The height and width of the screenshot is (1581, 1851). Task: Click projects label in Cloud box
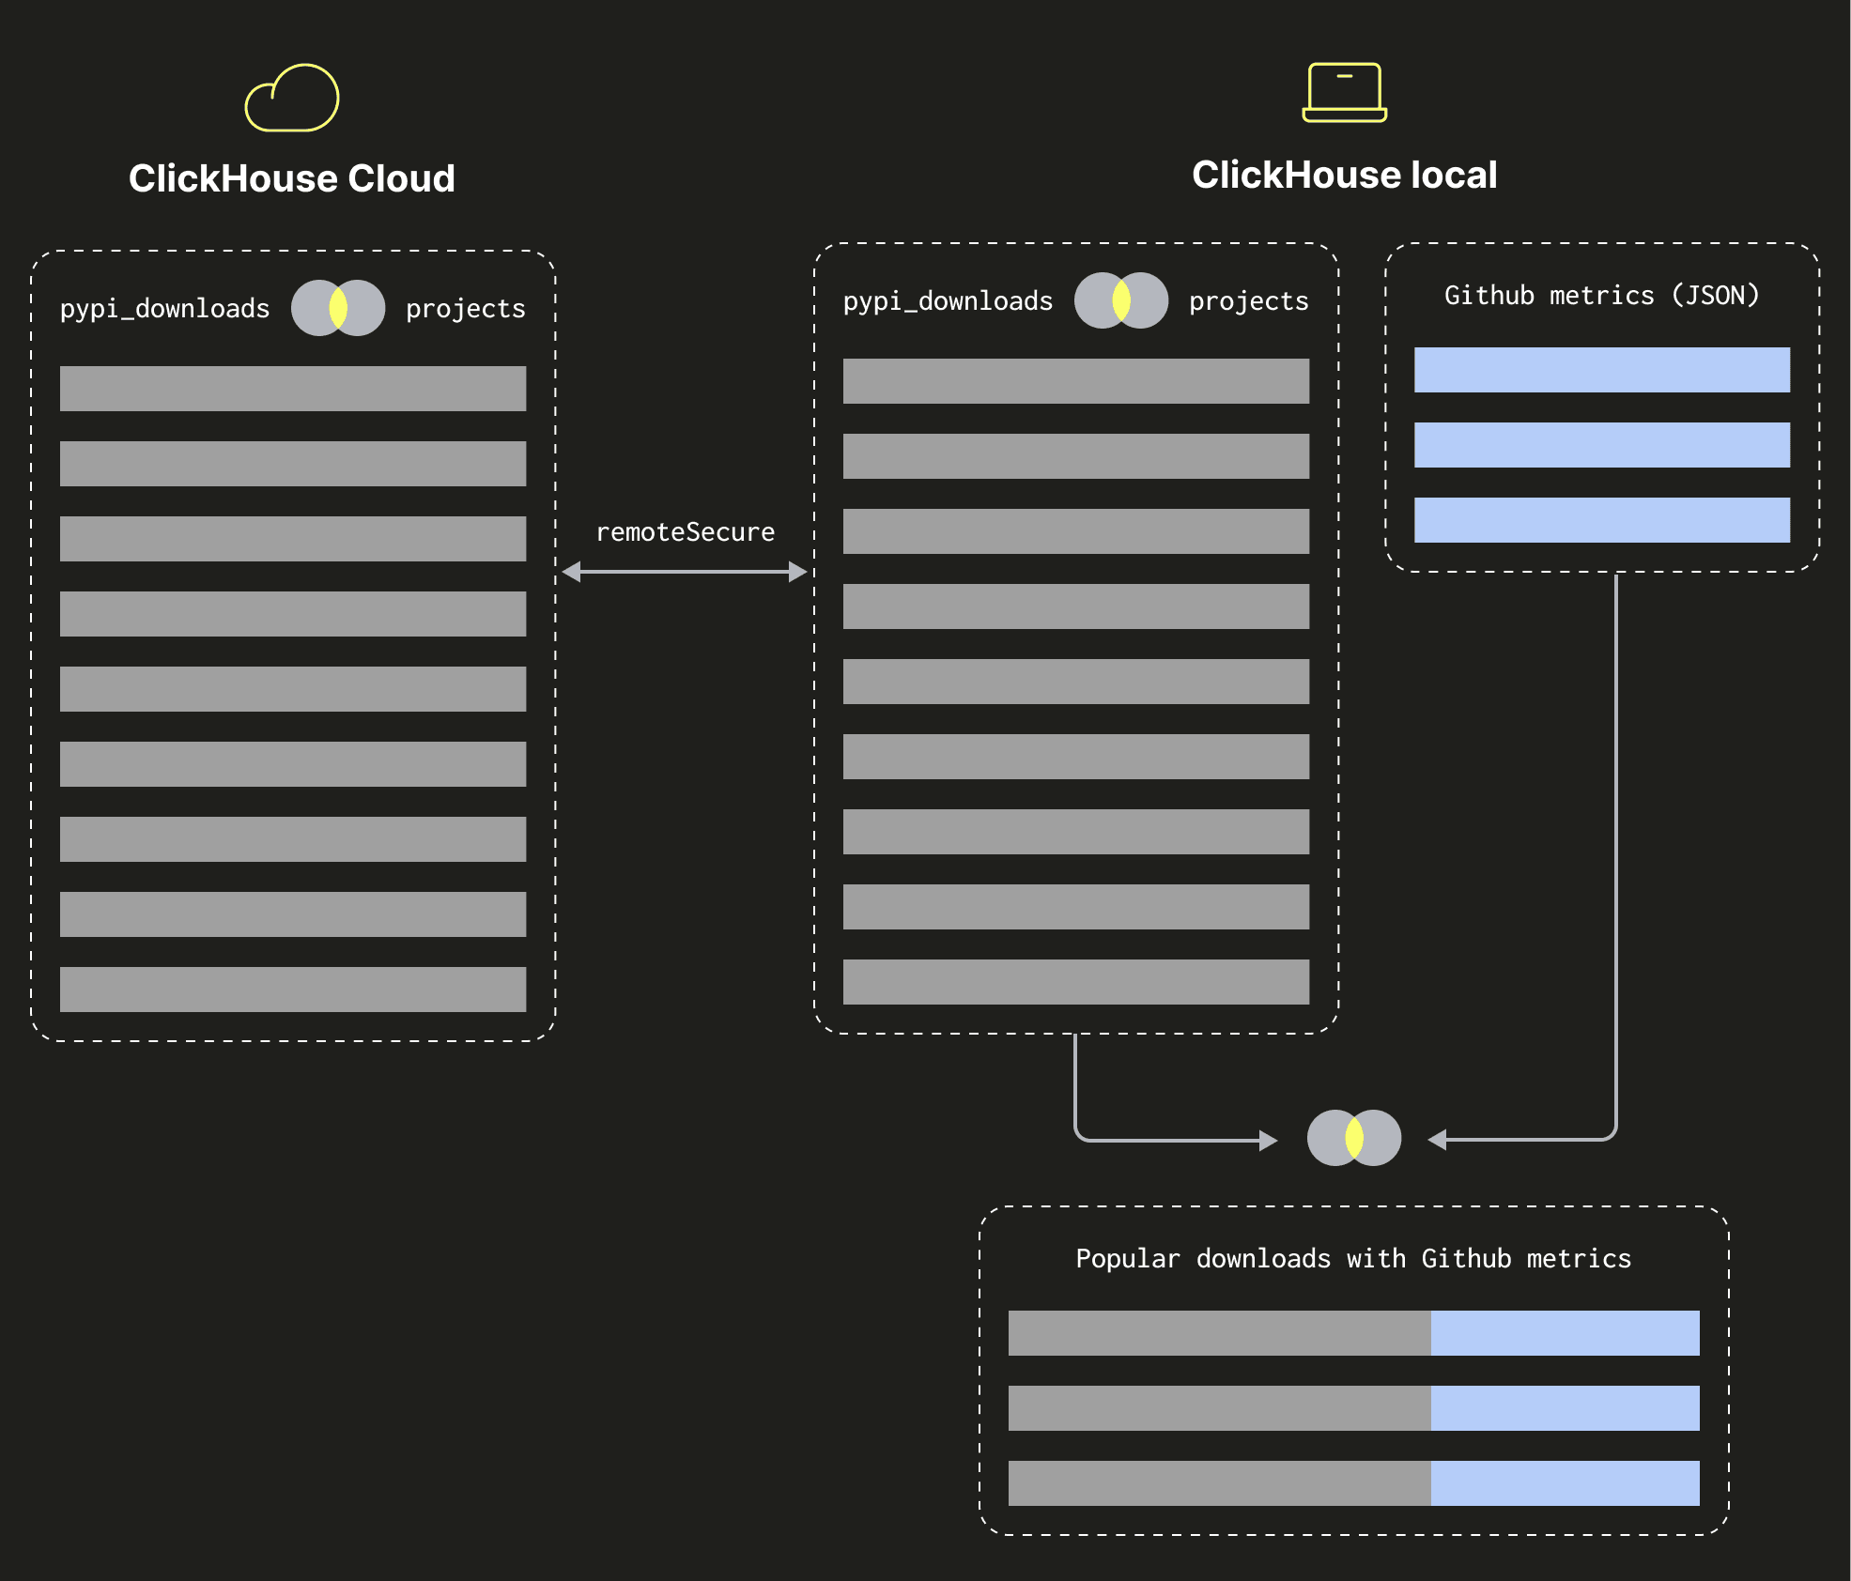(465, 309)
